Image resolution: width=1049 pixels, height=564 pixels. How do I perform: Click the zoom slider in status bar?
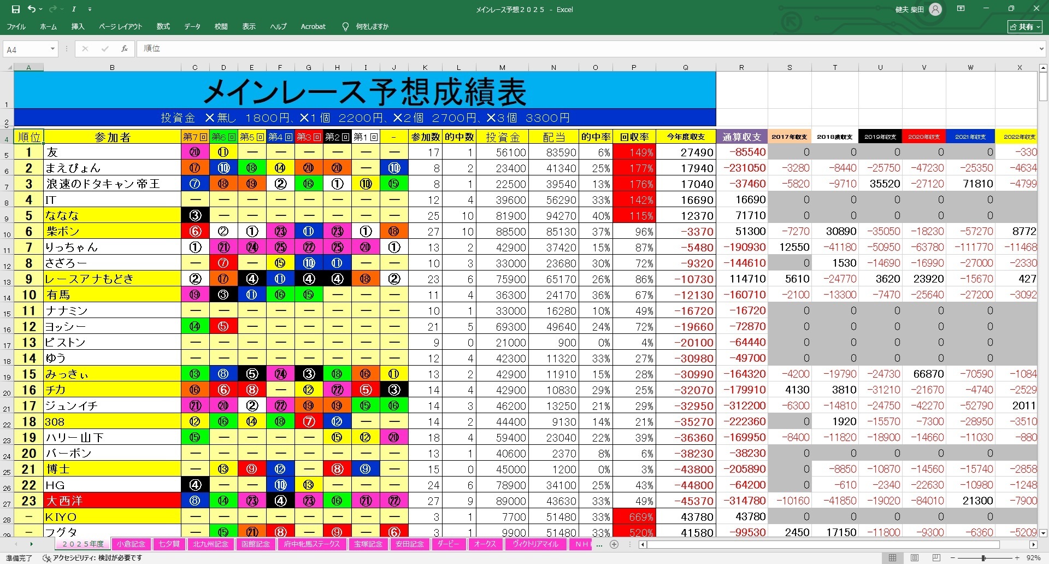[983, 558]
